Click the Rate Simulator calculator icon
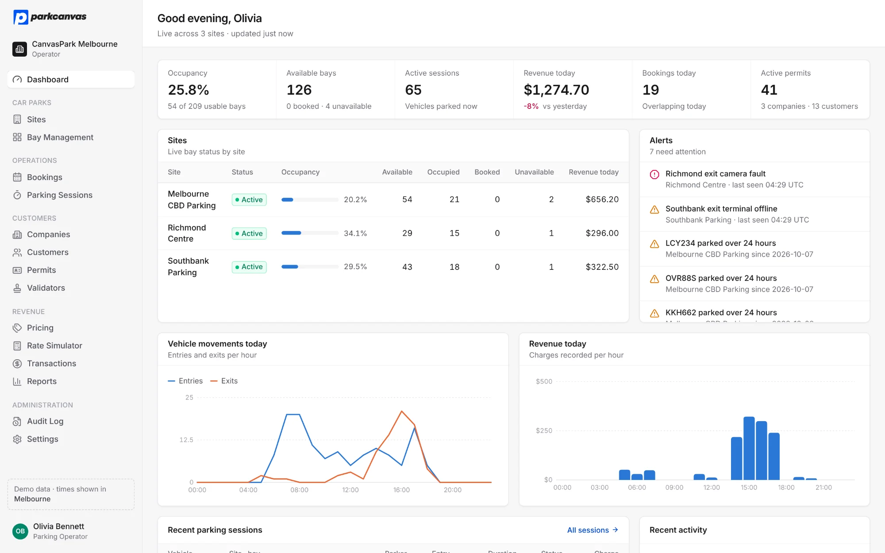 (17, 346)
